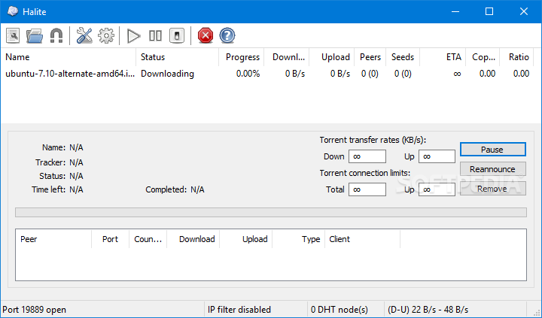Click the Port column header in peer list

[x=110, y=239]
